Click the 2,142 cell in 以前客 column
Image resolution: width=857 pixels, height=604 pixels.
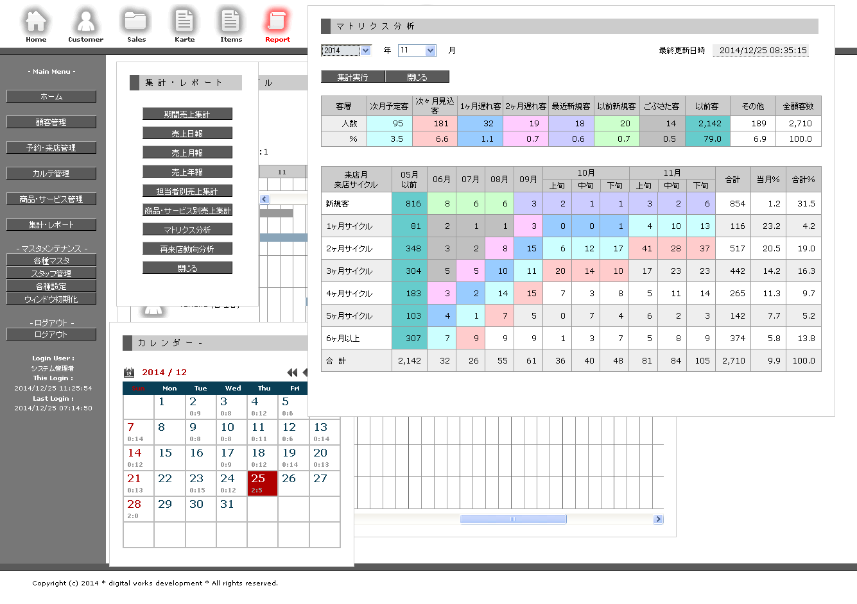(x=707, y=123)
